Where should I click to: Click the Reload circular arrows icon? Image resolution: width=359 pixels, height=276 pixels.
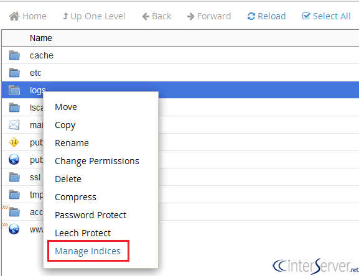pos(251,16)
